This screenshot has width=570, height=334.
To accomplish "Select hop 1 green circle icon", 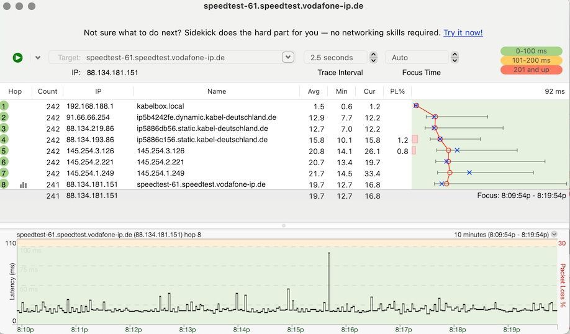I will click(x=4, y=106).
